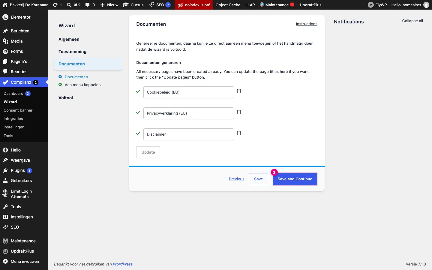
Task: Open Complianz Integraties submenu
Action: 13,119
